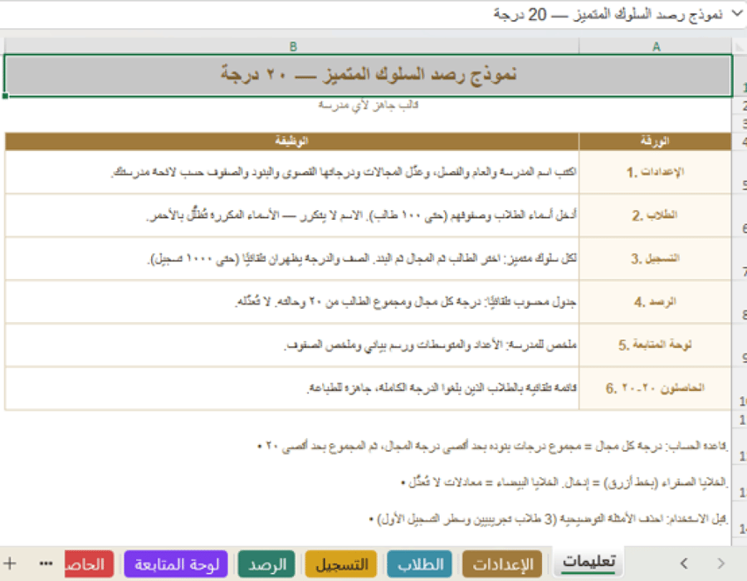The image size is (747, 581).
Task: Open the الطلاب sheet tab
Action: [x=421, y=564]
